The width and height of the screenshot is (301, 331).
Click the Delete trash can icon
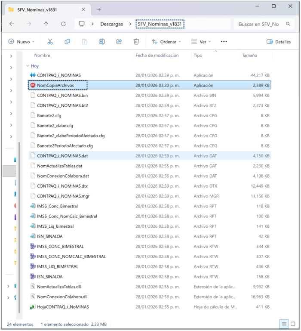(136, 42)
